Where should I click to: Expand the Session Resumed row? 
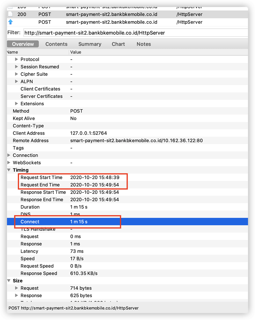[x=17, y=67]
